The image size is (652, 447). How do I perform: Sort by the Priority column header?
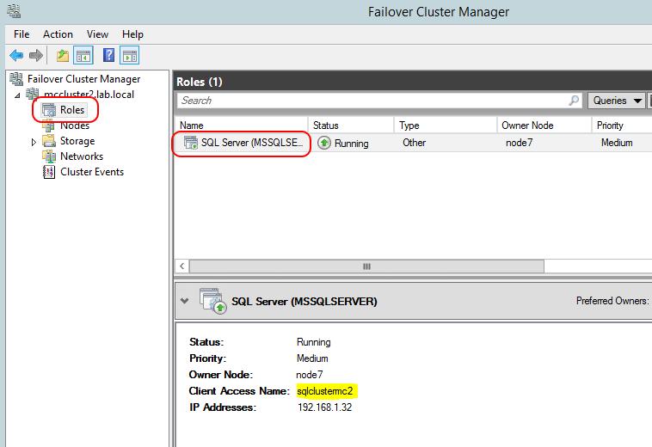(x=622, y=126)
